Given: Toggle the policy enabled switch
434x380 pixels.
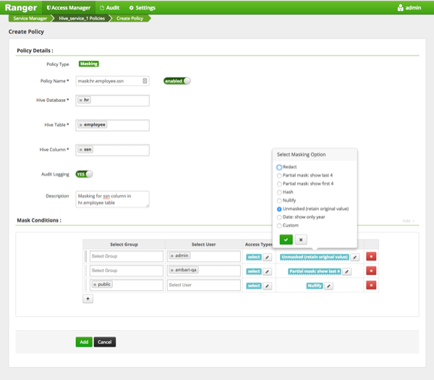Looking at the screenshot, I should (x=177, y=81).
